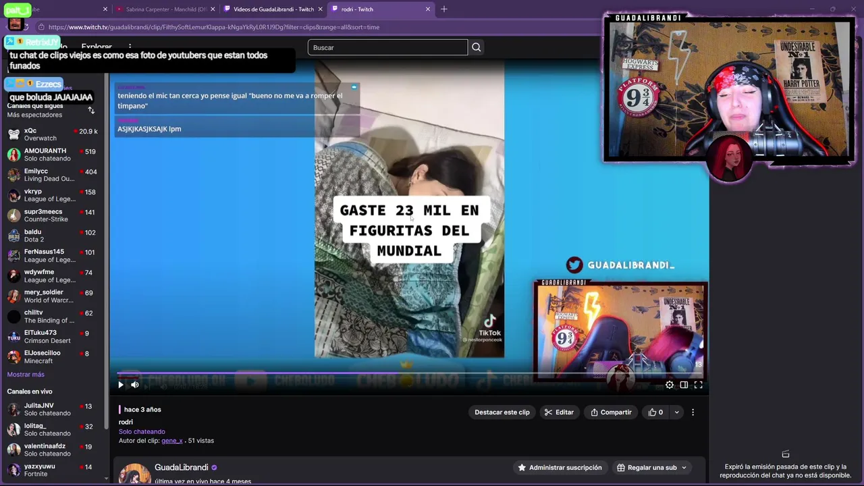Open AMOURANTH channel in sidebar
Viewport: 864px width, 486px height.
pyautogui.click(x=53, y=155)
